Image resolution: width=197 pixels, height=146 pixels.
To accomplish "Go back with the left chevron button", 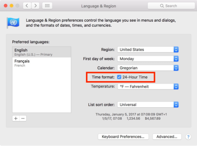I will [x=27, y=6].
